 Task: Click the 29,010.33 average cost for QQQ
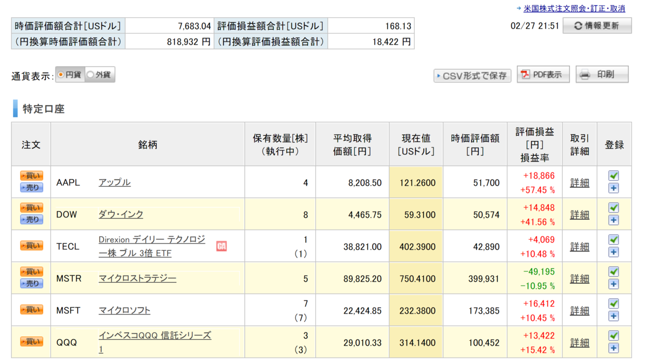[362, 343]
